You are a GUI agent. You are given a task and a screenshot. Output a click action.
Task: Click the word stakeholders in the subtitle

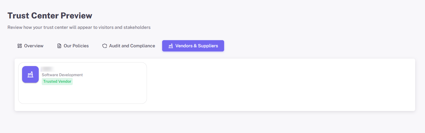click(x=137, y=27)
